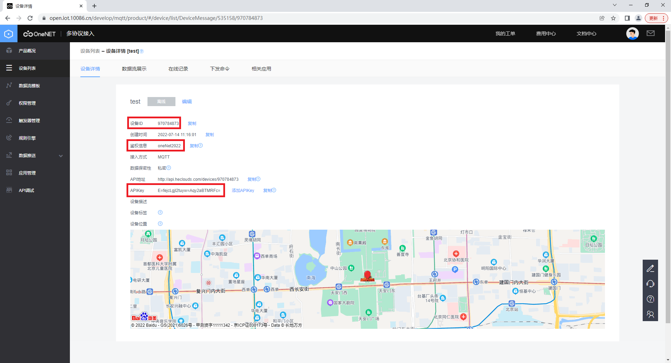Click the help icon next to 设备位置
This screenshot has width=671, height=363.
click(160, 224)
